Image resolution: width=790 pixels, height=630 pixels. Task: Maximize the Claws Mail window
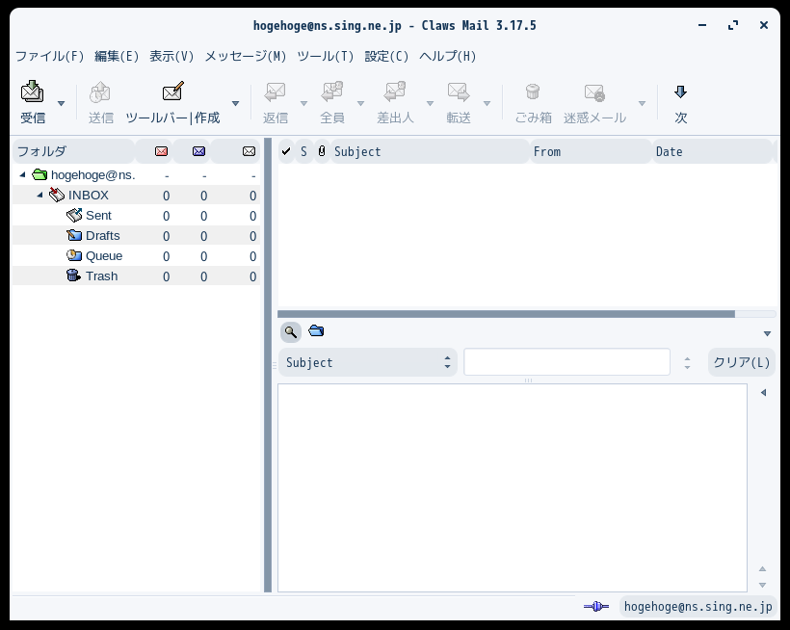(x=733, y=25)
